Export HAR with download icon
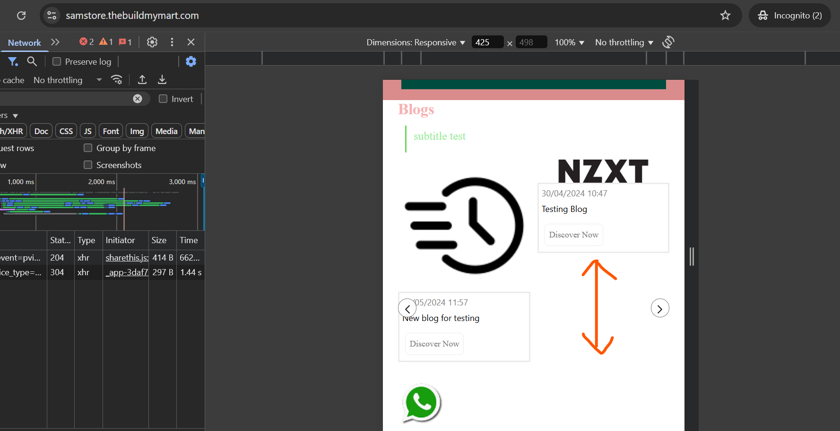Image resolution: width=840 pixels, height=431 pixels. pos(162,80)
